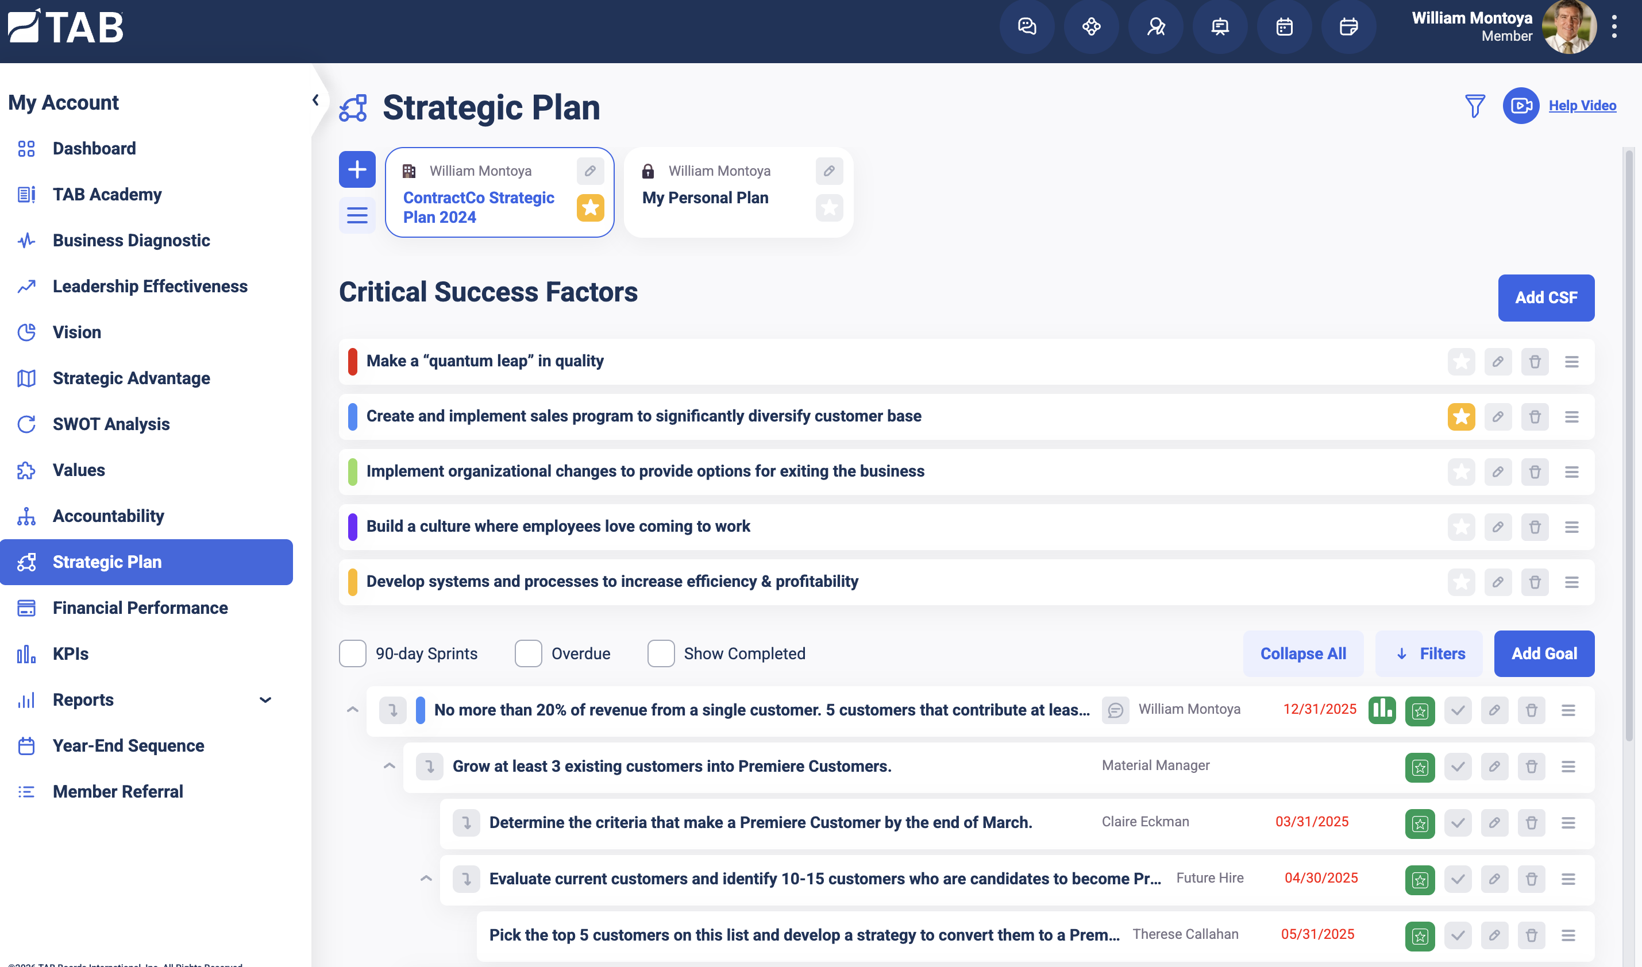The width and height of the screenshot is (1642, 967).
Task: Collapse the My Account sidebar
Action: pyautogui.click(x=315, y=100)
